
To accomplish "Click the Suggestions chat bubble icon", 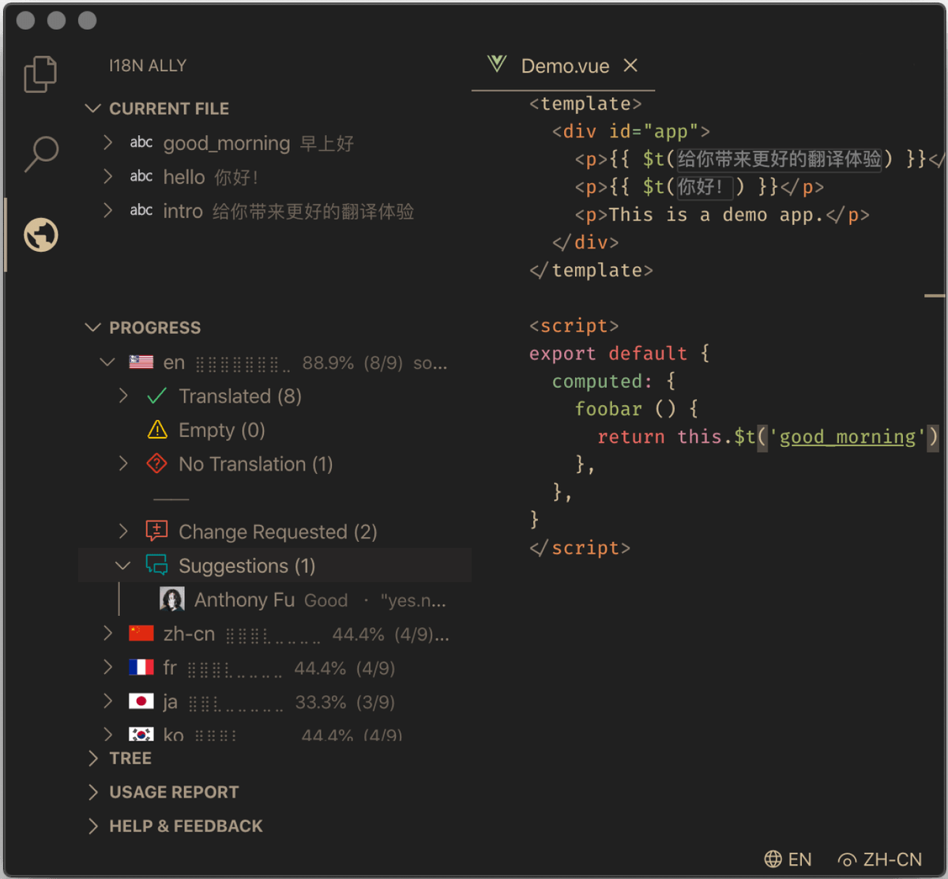I will [156, 565].
